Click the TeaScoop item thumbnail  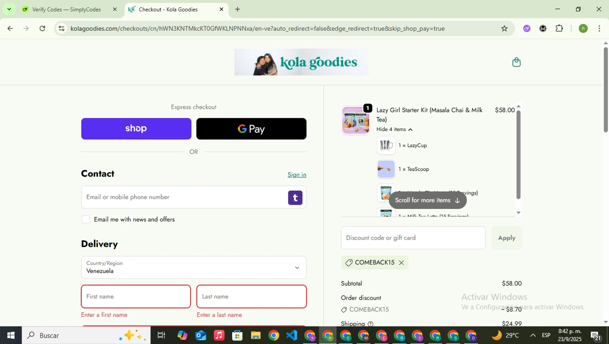tap(386, 169)
